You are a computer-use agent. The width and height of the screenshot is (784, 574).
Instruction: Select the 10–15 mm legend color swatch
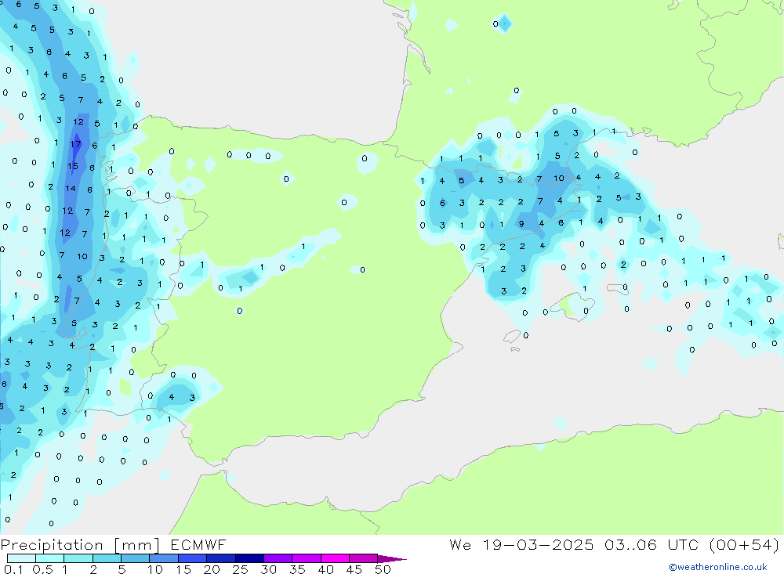164,558
